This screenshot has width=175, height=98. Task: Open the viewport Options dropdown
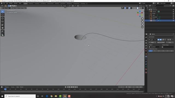141,6
